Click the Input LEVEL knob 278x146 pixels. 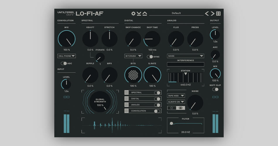(x=66, y=84)
